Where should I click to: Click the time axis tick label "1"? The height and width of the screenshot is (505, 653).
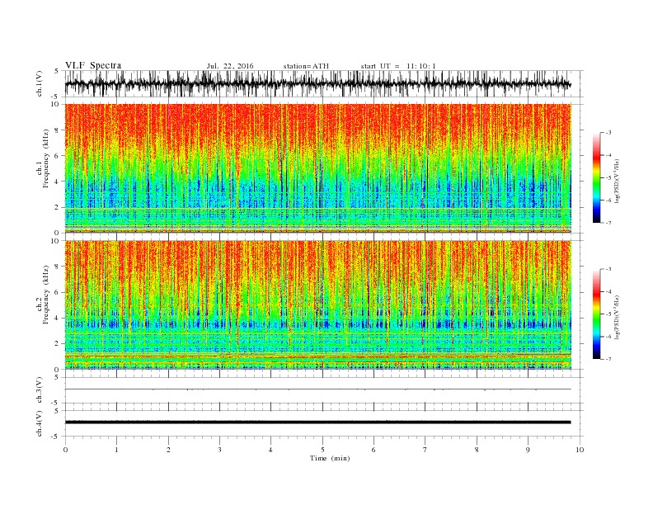click(x=116, y=450)
